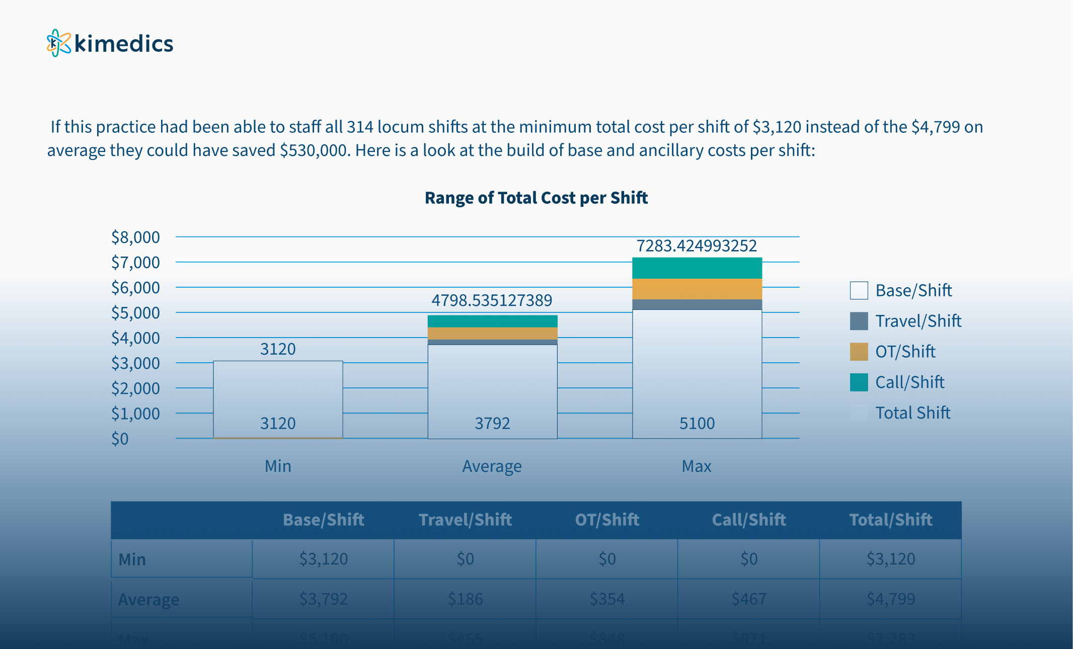Viewport: 1073px width, 649px height.
Task: Click the Max x-axis label
Action: point(697,466)
